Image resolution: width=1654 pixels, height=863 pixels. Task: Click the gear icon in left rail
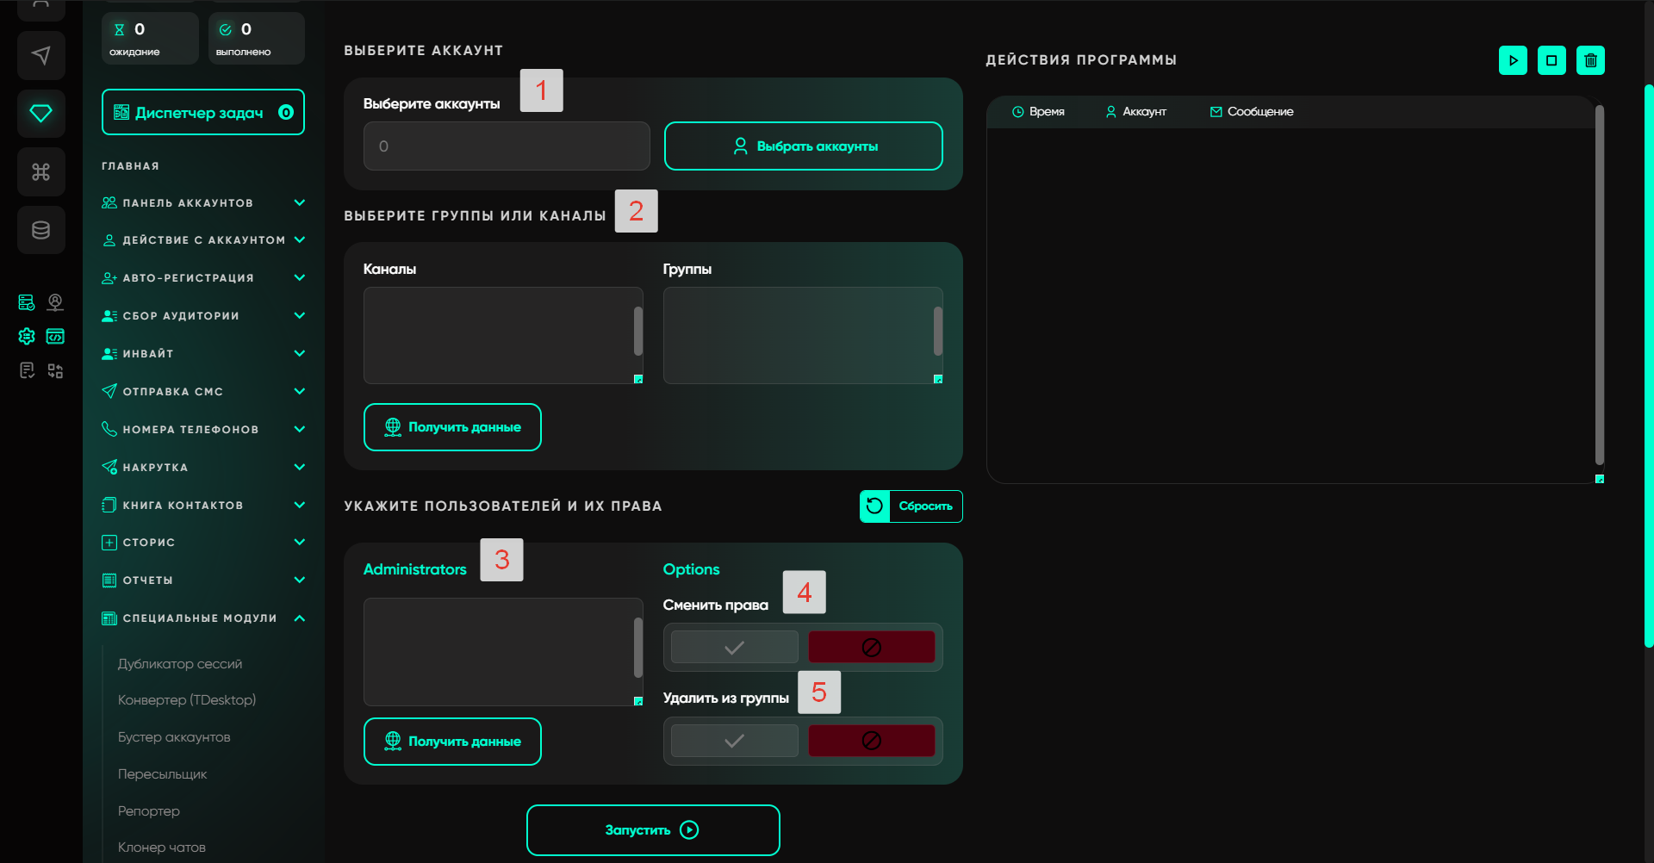pos(27,336)
